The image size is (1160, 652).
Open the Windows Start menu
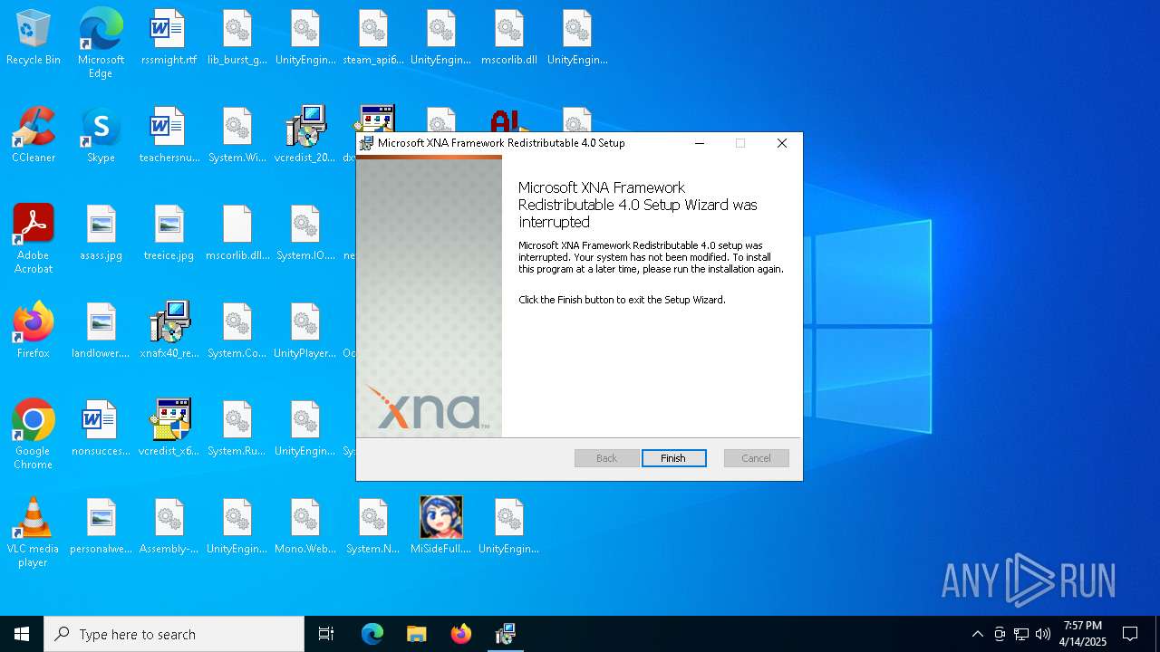22,634
